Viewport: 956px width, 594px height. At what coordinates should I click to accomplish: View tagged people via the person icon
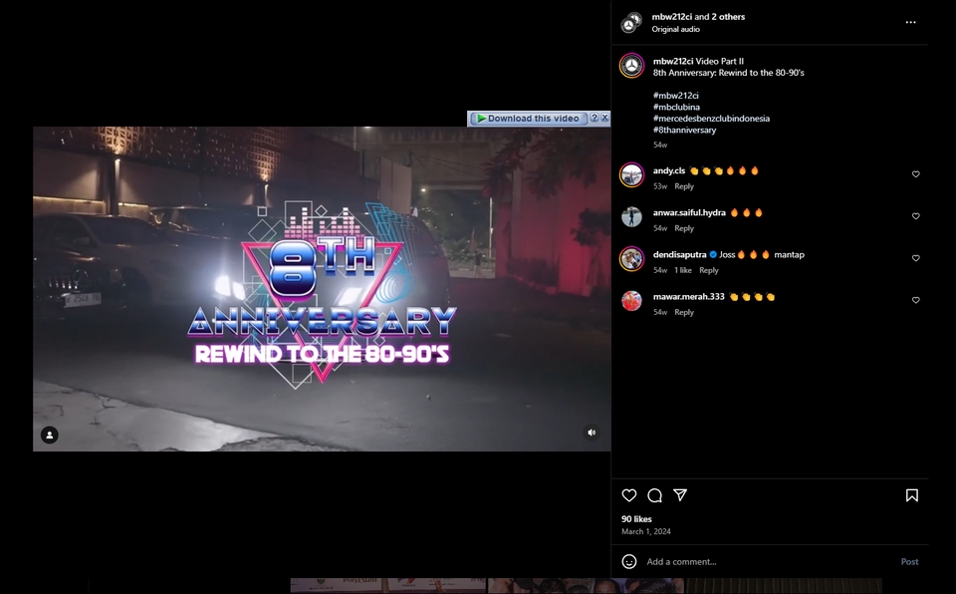coord(50,434)
